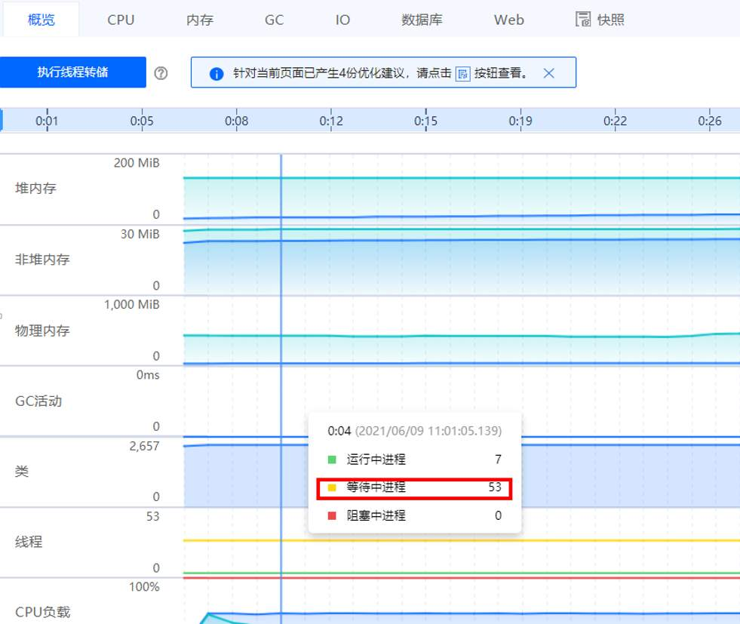The width and height of the screenshot is (740, 624).
Task: Click green running threads legend swatch
Action: (x=332, y=460)
